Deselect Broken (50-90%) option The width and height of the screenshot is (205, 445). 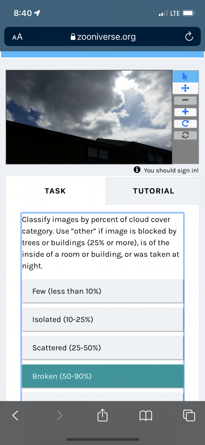[x=102, y=376]
